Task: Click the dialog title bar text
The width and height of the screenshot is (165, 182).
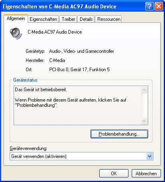Action: [x=60, y=6]
